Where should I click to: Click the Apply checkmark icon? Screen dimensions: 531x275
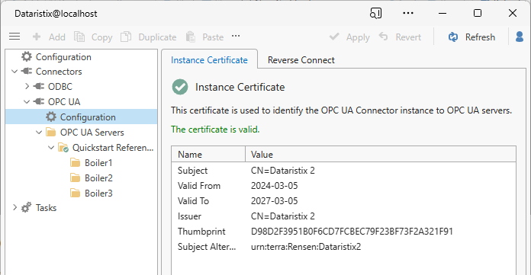tap(334, 37)
